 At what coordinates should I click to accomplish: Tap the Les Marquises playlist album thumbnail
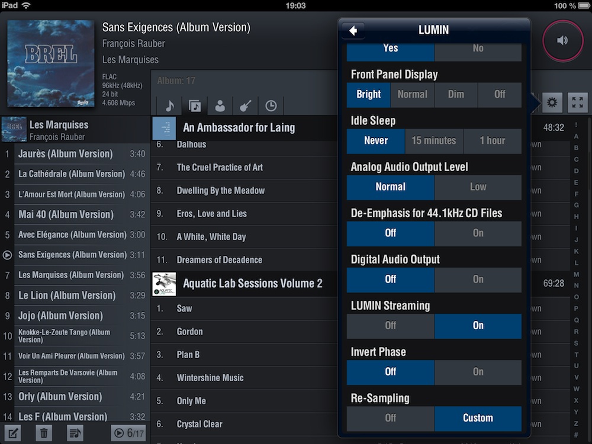pos(14,129)
